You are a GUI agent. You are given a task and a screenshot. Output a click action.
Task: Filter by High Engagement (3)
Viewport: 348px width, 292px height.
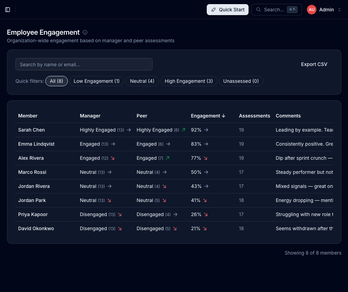coord(189,81)
